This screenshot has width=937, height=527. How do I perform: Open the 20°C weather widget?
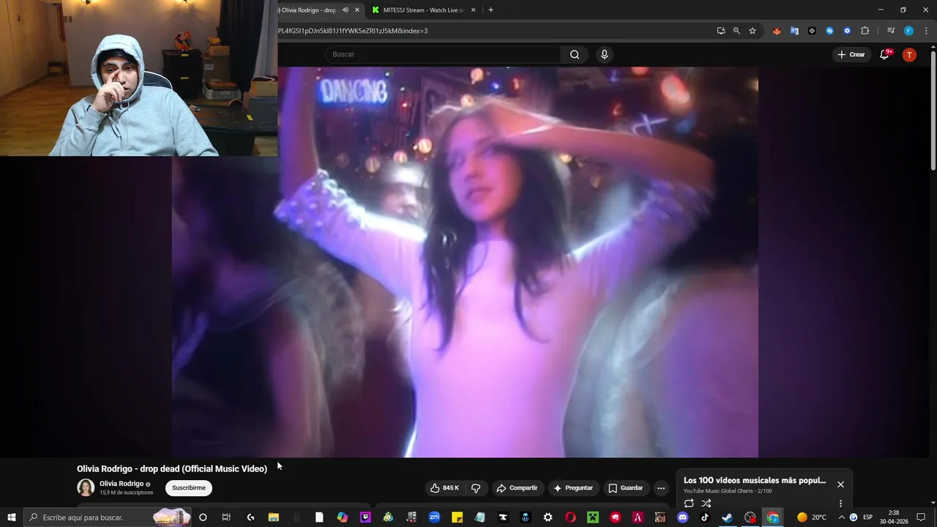(812, 517)
